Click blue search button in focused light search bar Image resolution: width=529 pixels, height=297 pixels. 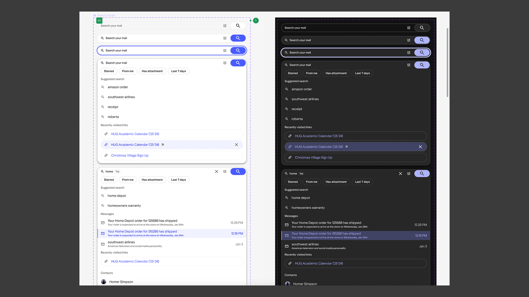pos(238,51)
